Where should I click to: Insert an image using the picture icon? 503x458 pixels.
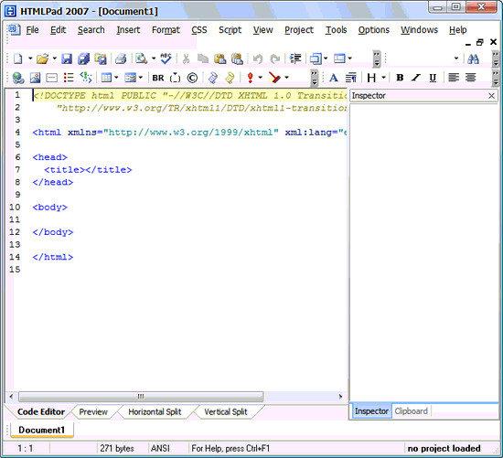(35, 78)
